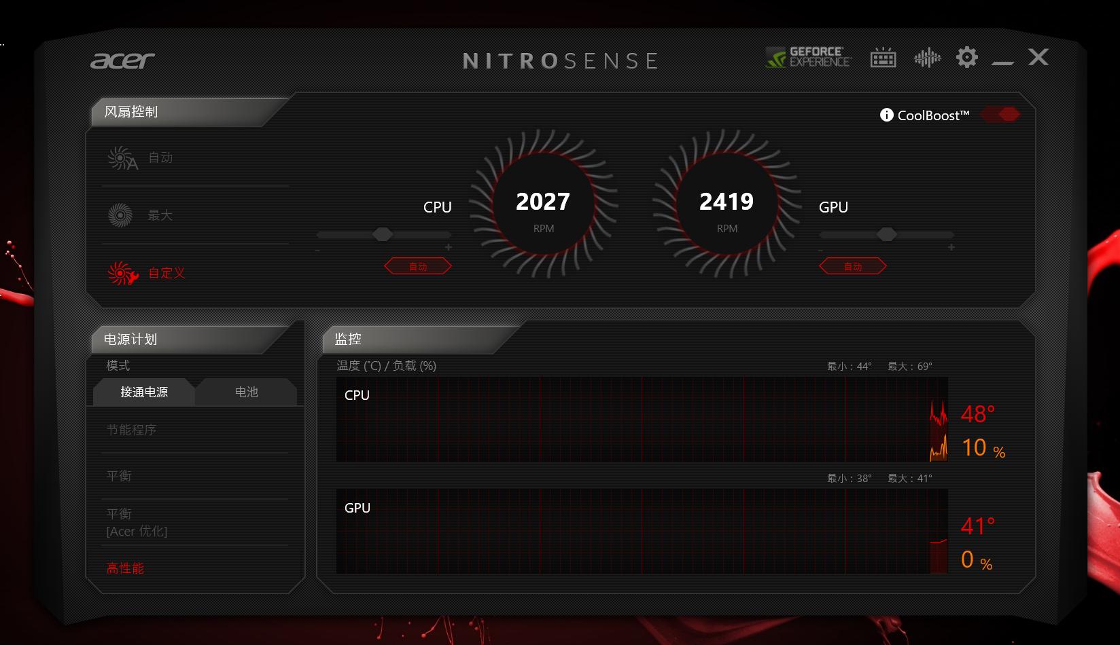
Task: Select 最大 fan mode label
Action: pyautogui.click(x=160, y=215)
